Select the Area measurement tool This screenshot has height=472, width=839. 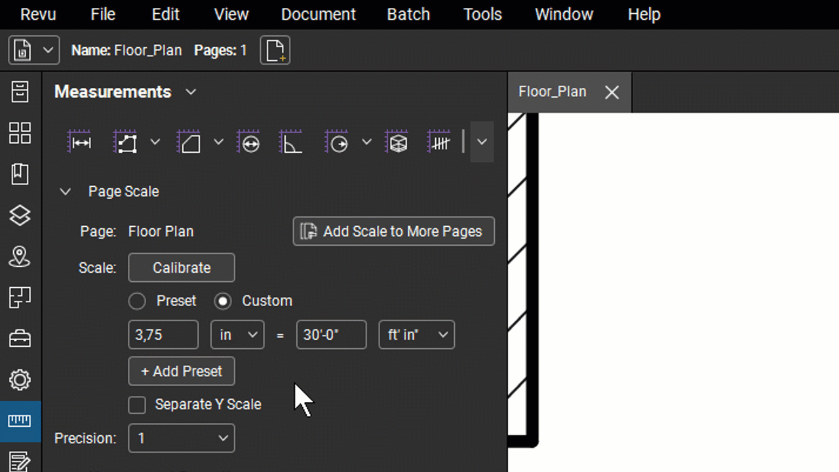click(189, 142)
